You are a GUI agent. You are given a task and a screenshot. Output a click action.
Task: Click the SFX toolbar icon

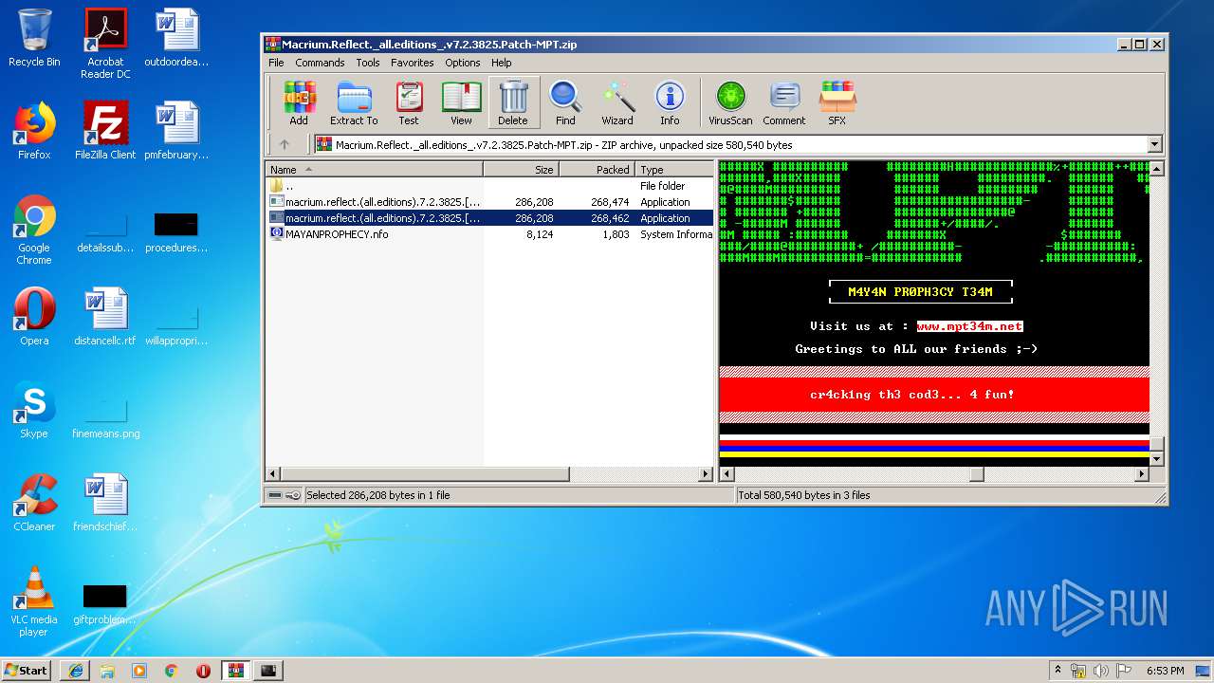(837, 102)
